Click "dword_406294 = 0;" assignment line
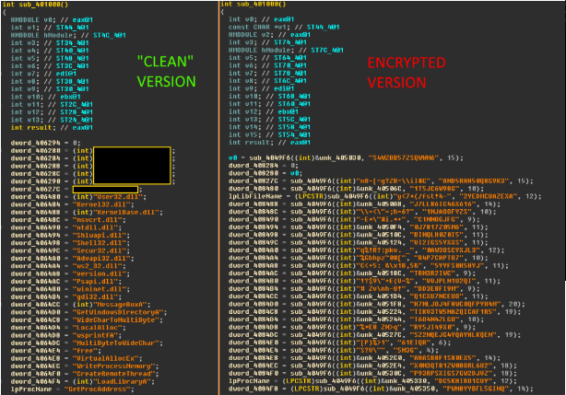 pos(45,143)
